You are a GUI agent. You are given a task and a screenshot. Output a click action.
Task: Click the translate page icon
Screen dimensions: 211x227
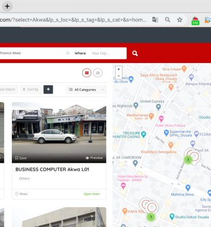(155, 20)
